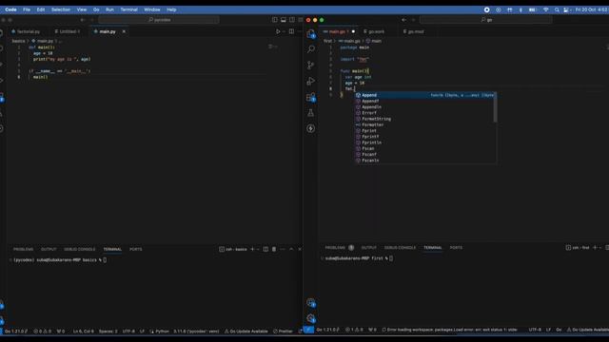The width and height of the screenshot is (609, 342).
Task: Toggle primary sidebar in Python window title bar
Action: [x=275, y=20]
